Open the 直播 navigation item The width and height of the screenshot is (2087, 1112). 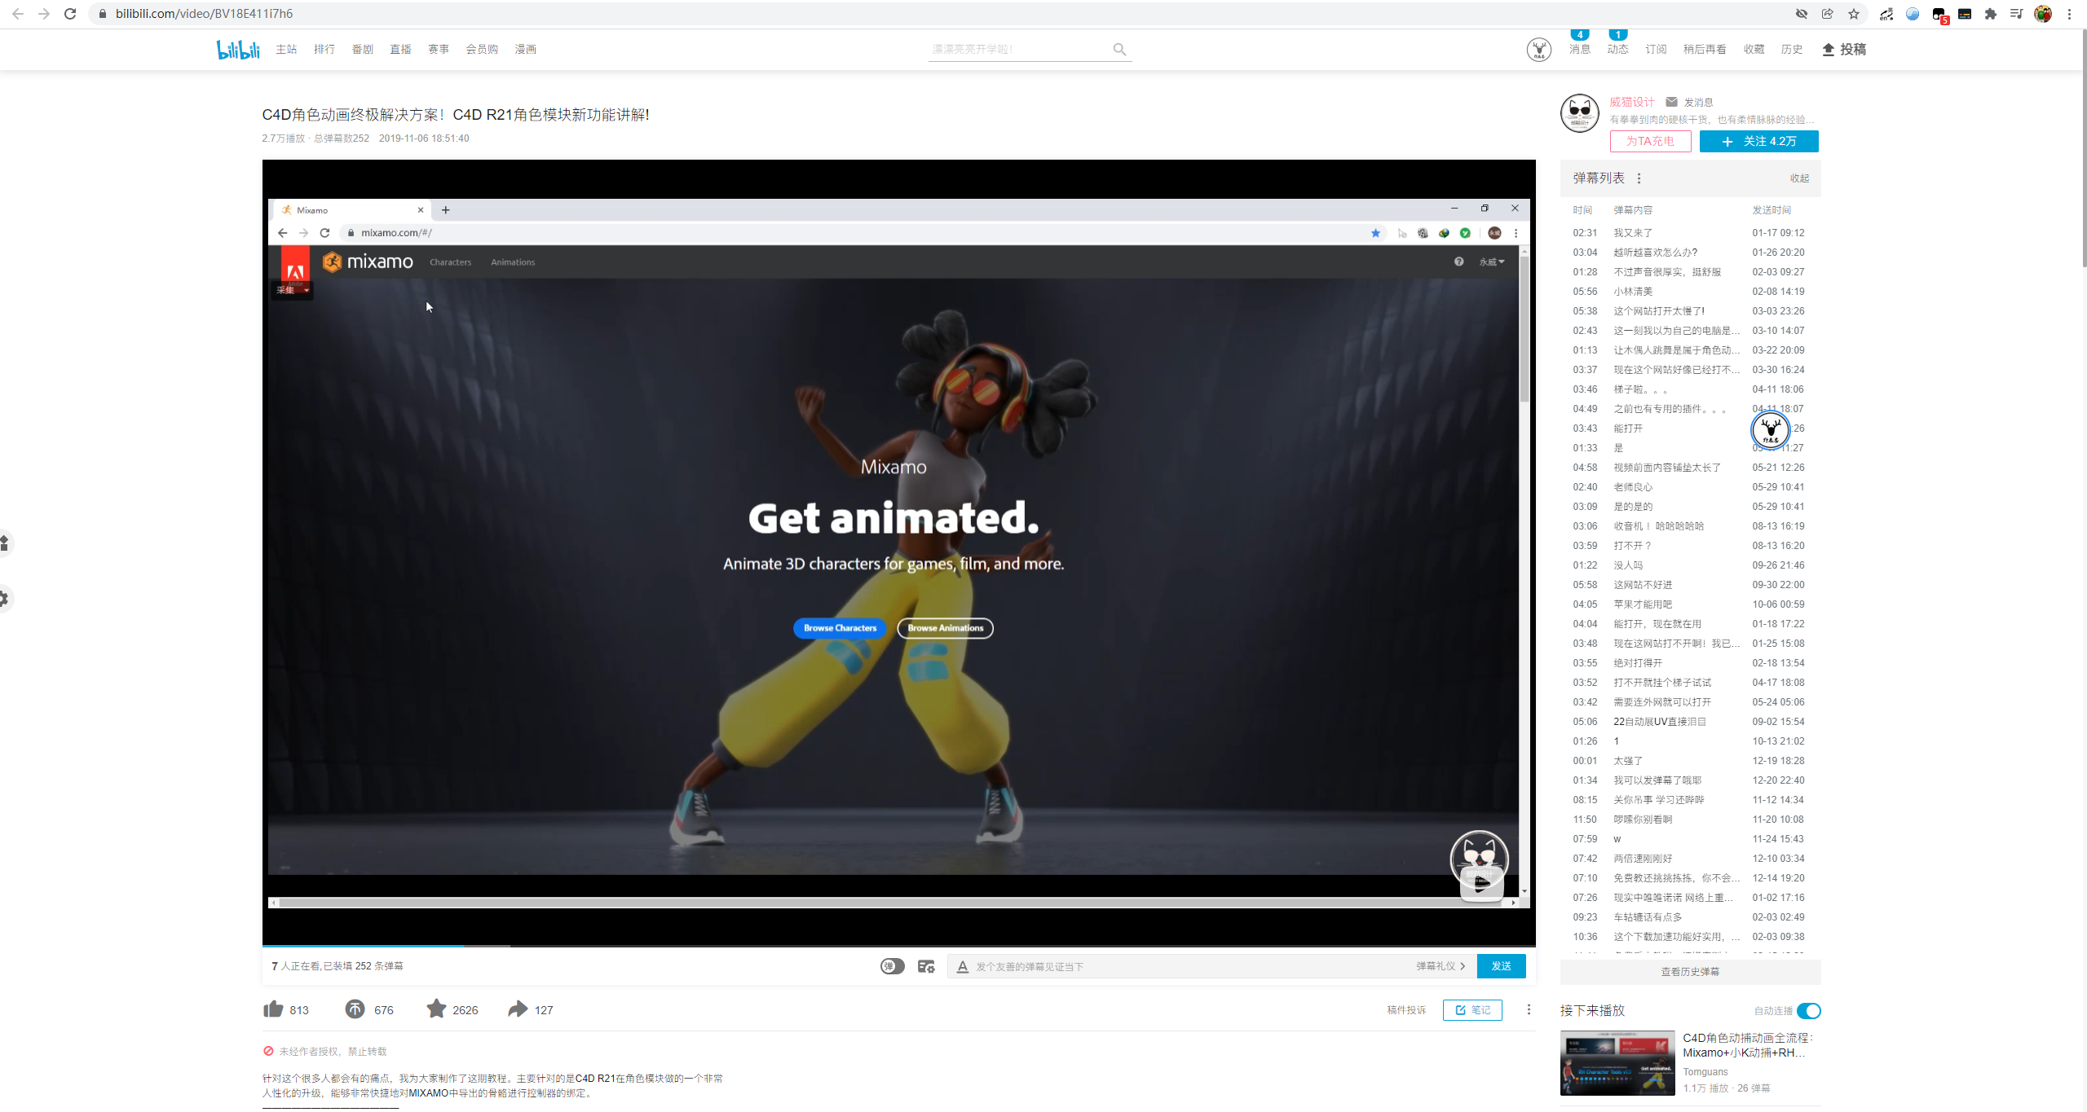click(400, 50)
